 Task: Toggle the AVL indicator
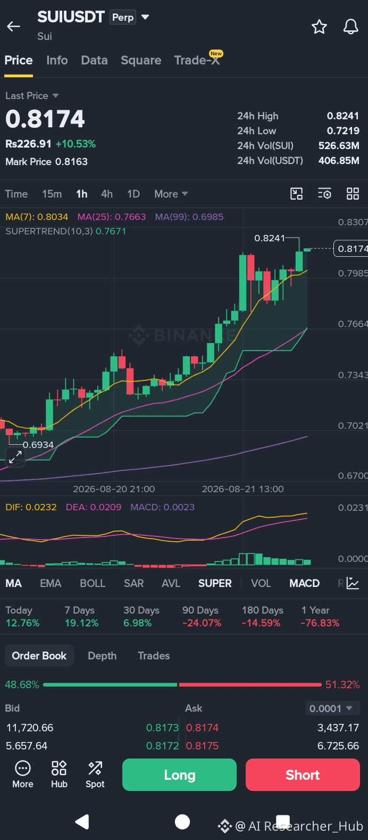pos(171,583)
